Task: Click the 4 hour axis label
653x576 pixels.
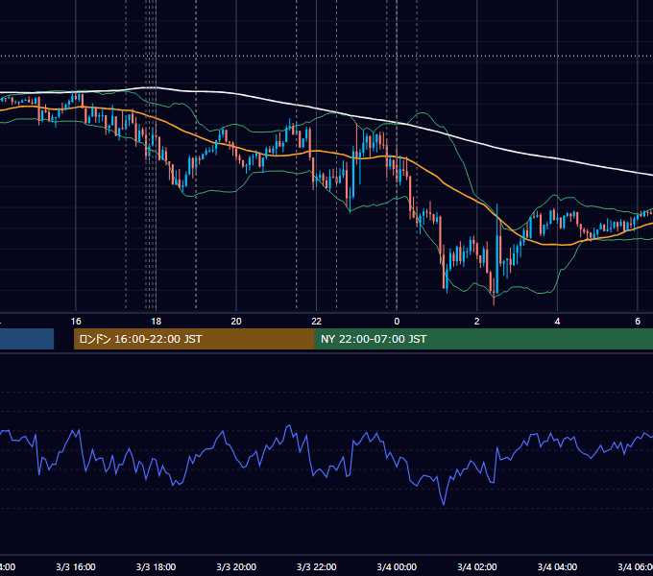Action: click(557, 322)
